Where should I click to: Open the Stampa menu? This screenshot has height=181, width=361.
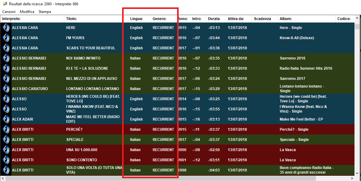45,11
